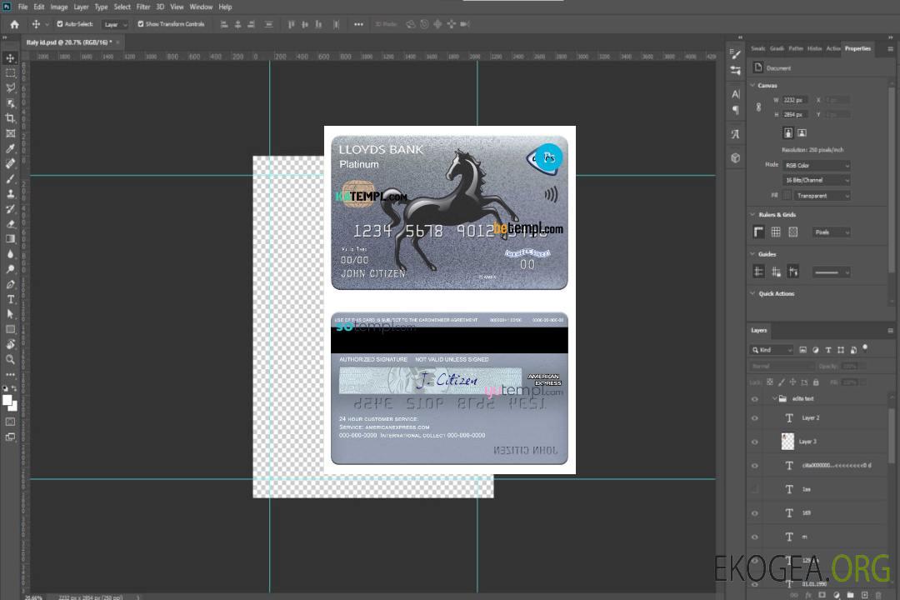Open the Pixels units dropdown

click(x=832, y=232)
